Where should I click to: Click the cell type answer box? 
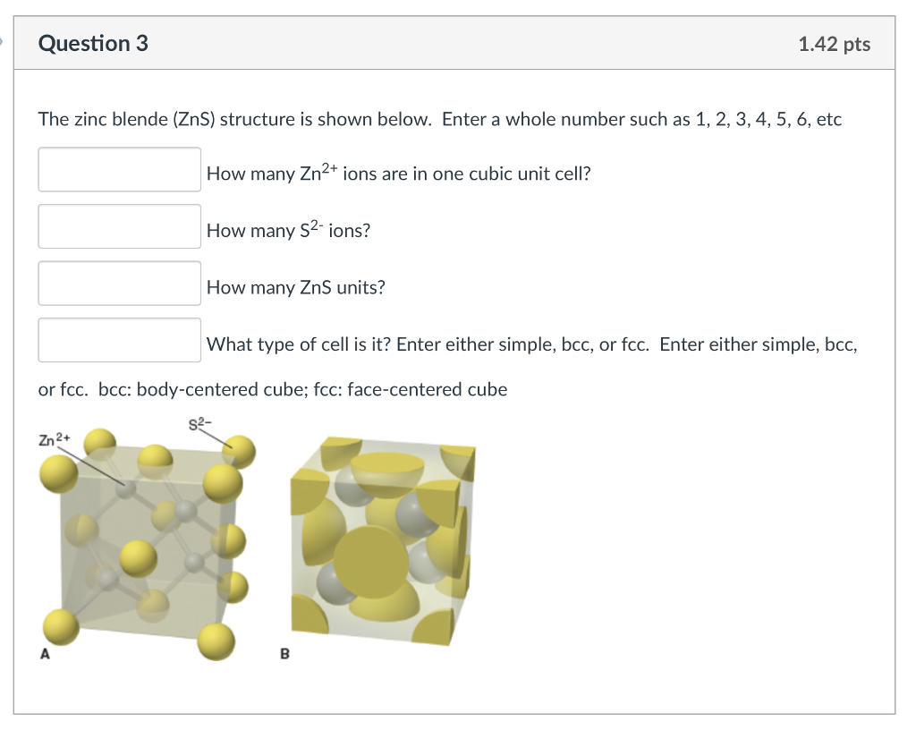[x=119, y=339]
